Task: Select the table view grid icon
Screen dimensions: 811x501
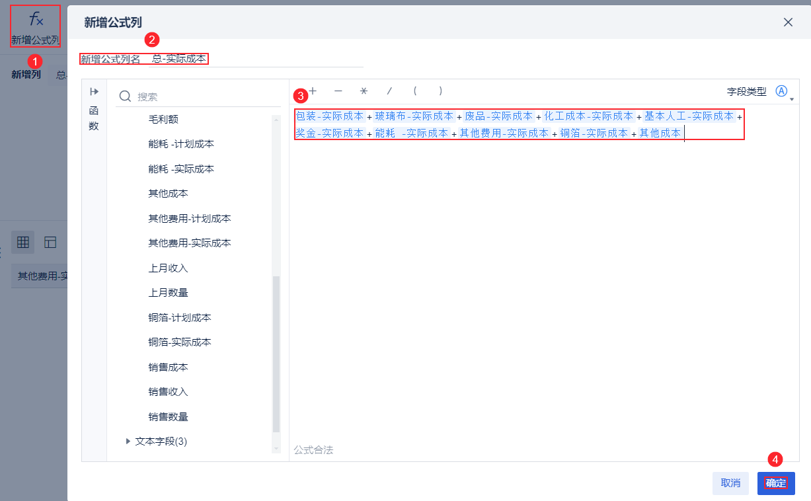Action: tap(23, 243)
